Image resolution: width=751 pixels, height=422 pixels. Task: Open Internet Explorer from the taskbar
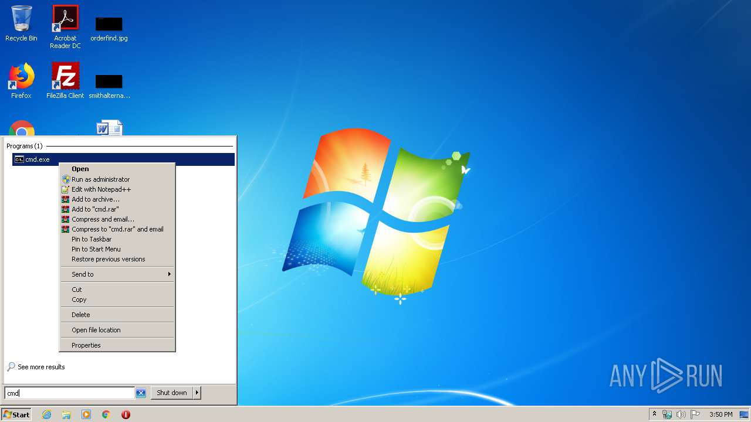point(46,414)
